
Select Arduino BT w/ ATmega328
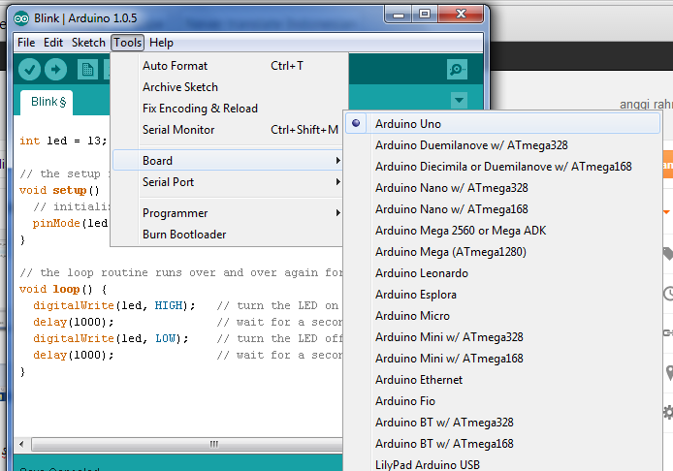(x=502, y=423)
